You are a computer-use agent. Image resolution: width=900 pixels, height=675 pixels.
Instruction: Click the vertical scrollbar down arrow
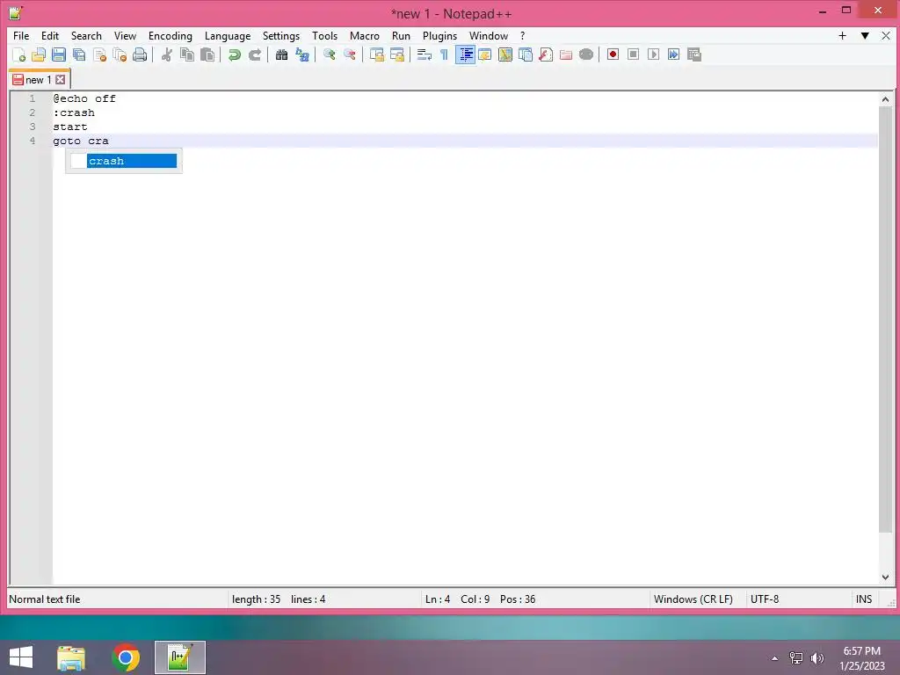pos(885,577)
